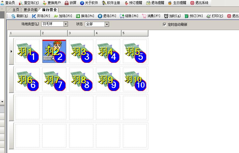Select badminton court 羽3
The image size is (239, 153).
81,51
